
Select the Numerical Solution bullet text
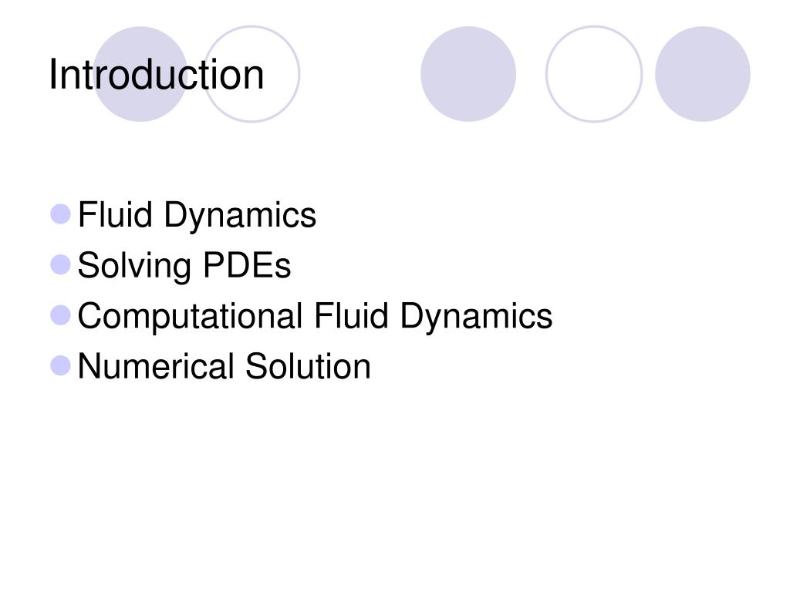pyautogui.click(x=225, y=366)
